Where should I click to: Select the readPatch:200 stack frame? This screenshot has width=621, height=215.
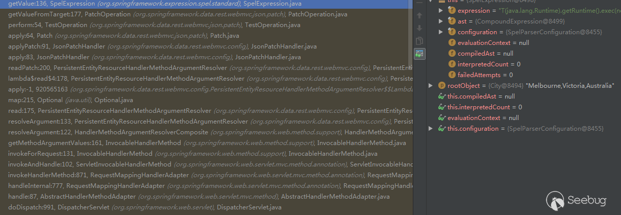click(205, 68)
